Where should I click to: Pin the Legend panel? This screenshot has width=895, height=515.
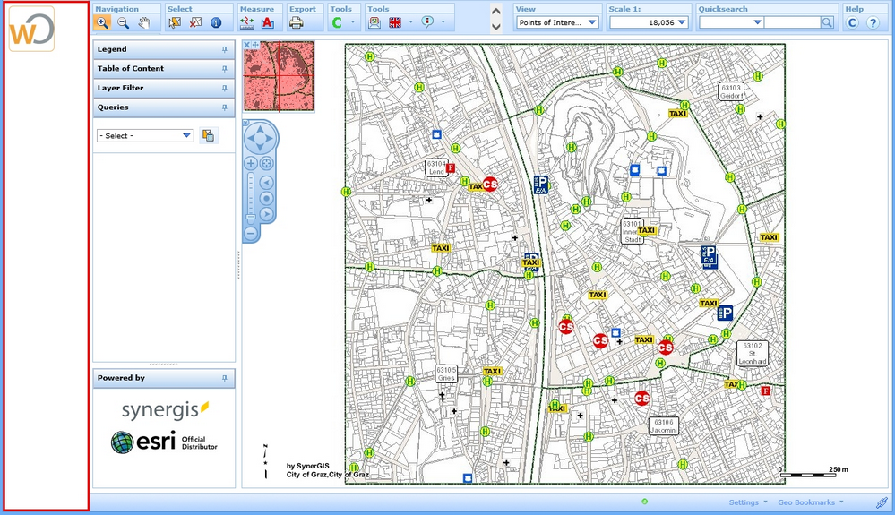tap(225, 50)
